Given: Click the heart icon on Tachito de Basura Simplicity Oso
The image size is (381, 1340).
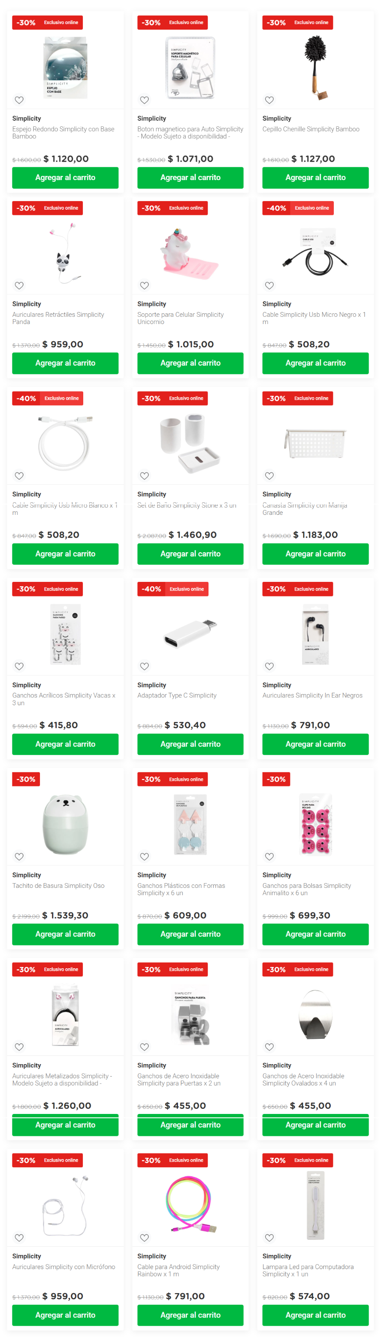Looking at the screenshot, I should pyautogui.click(x=19, y=856).
